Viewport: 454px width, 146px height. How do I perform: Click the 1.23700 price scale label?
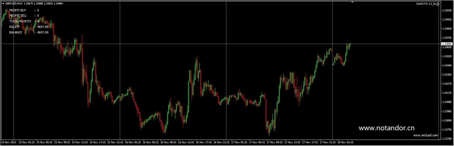(447, 139)
